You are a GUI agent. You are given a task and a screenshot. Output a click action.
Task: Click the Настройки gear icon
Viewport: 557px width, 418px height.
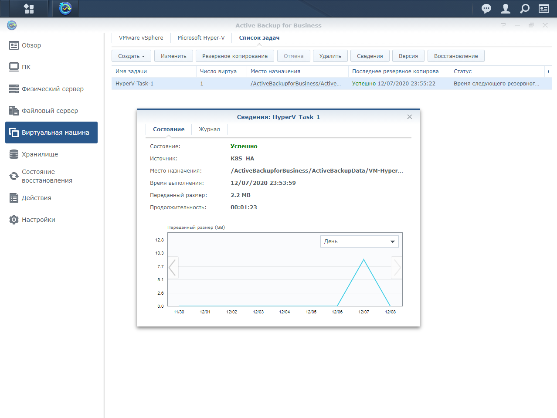coord(14,220)
